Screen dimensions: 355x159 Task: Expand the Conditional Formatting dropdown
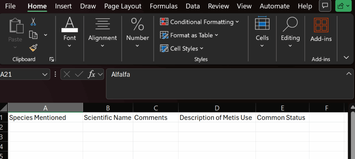[199, 22]
